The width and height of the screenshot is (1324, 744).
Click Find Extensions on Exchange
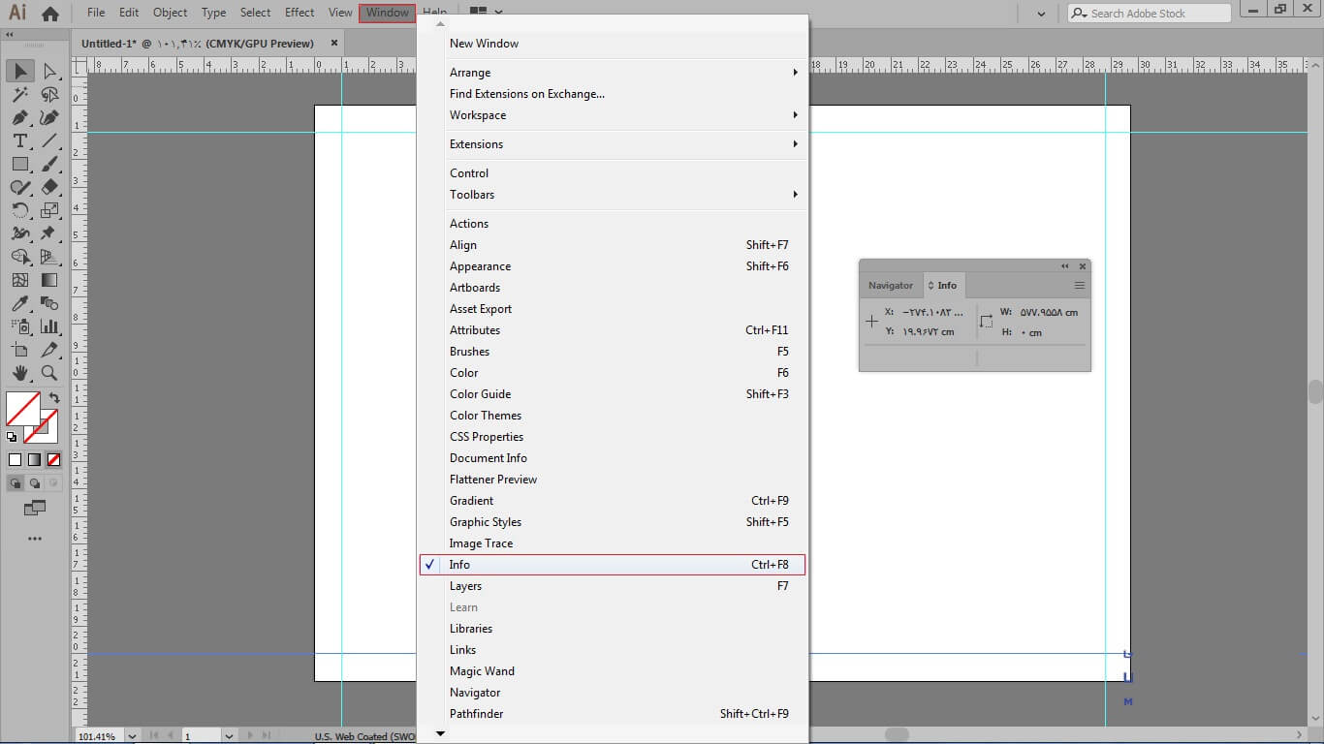coord(527,94)
